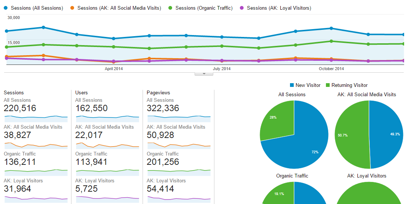
Task: Click the October 2014 point on blue All Sessions line
Action: (331, 28)
